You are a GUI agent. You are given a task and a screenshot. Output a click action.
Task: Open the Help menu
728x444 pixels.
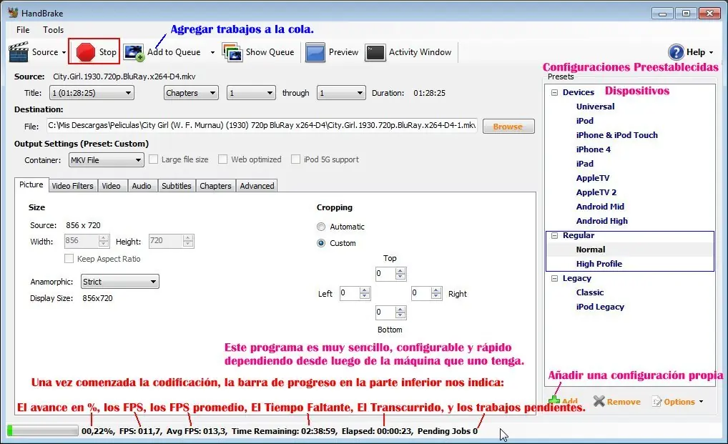pyautogui.click(x=690, y=52)
